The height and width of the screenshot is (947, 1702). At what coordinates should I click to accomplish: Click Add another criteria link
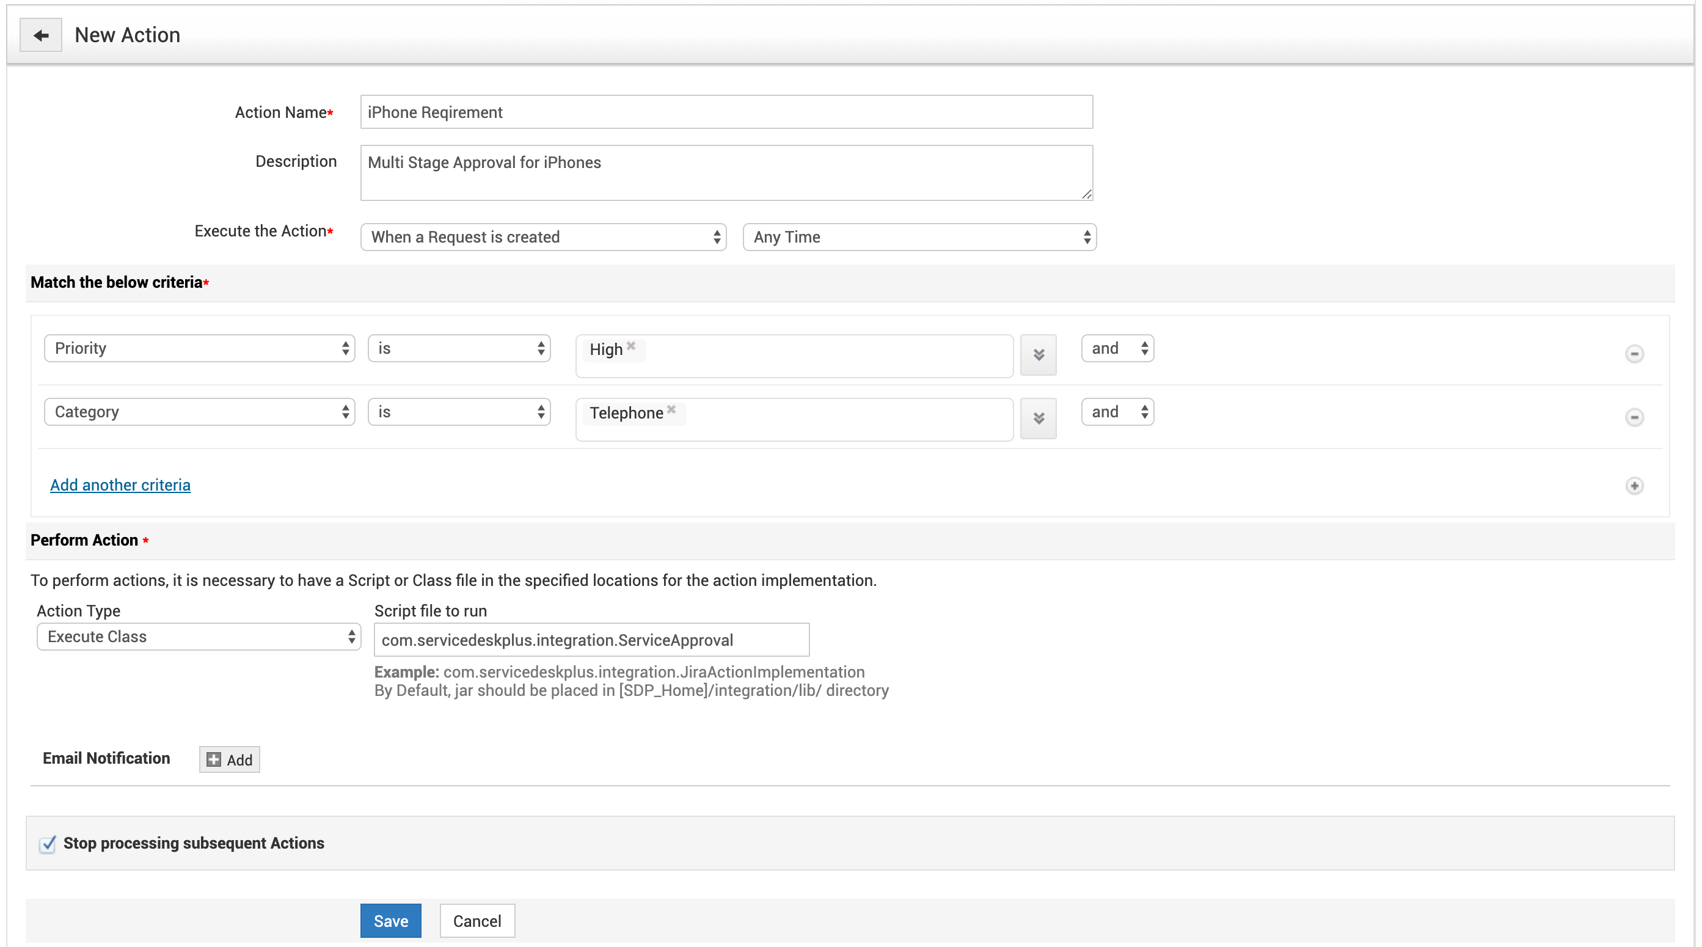120,485
